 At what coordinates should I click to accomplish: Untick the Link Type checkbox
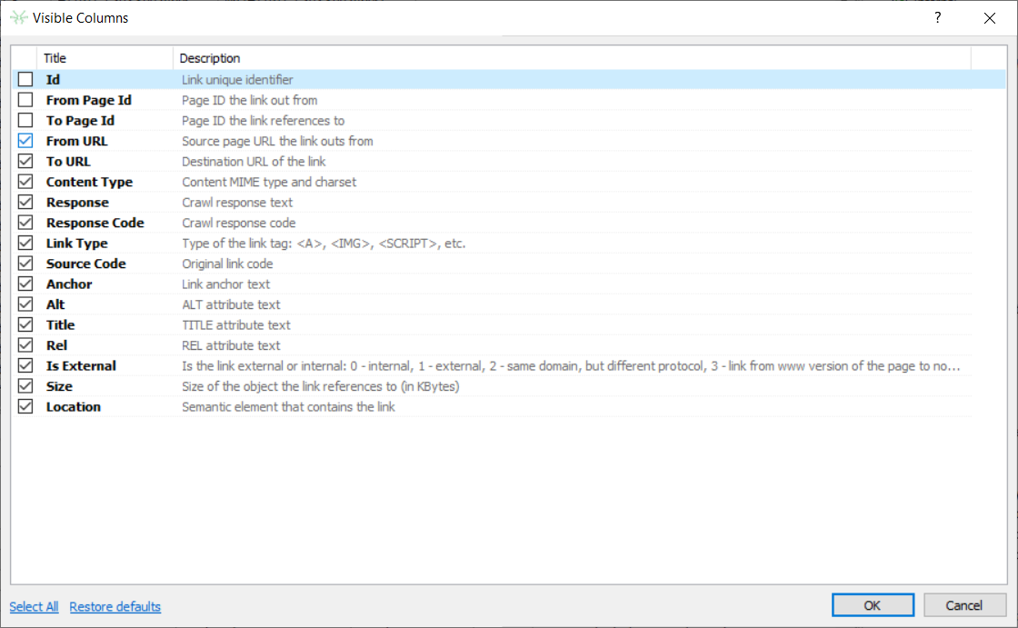25,244
